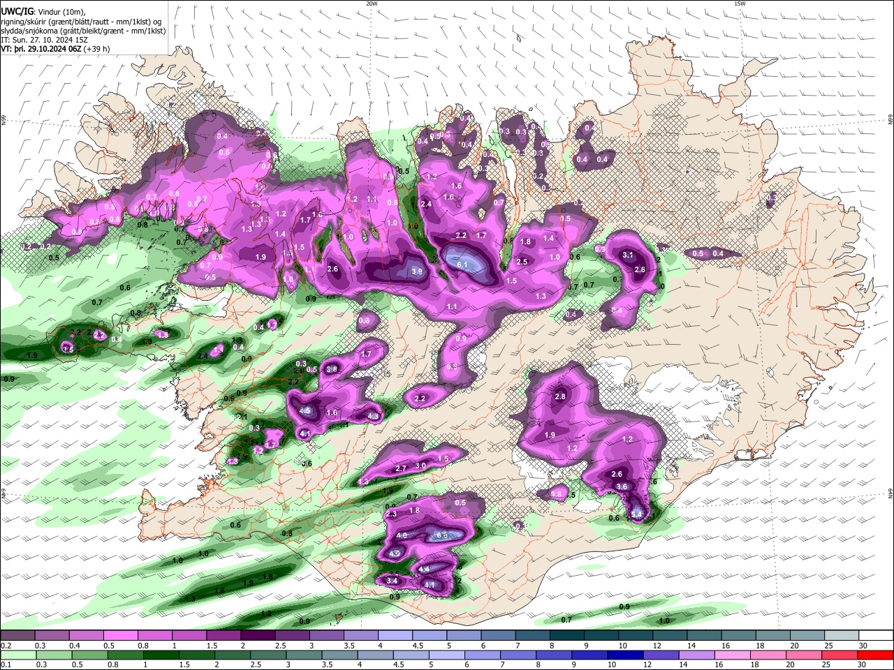This screenshot has width=894, height=670.
Task: Click the 6.1 snowfall peak value label
Action: tap(462, 265)
